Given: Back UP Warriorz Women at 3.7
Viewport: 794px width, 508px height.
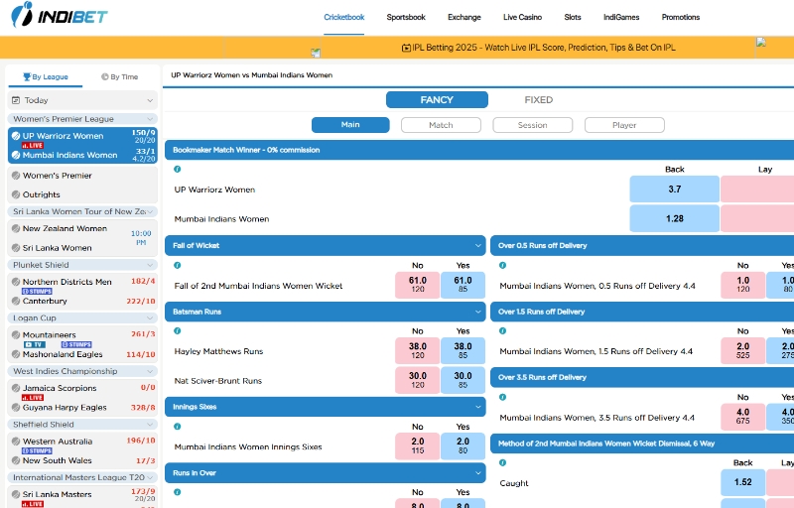Looking at the screenshot, I should (675, 190).
